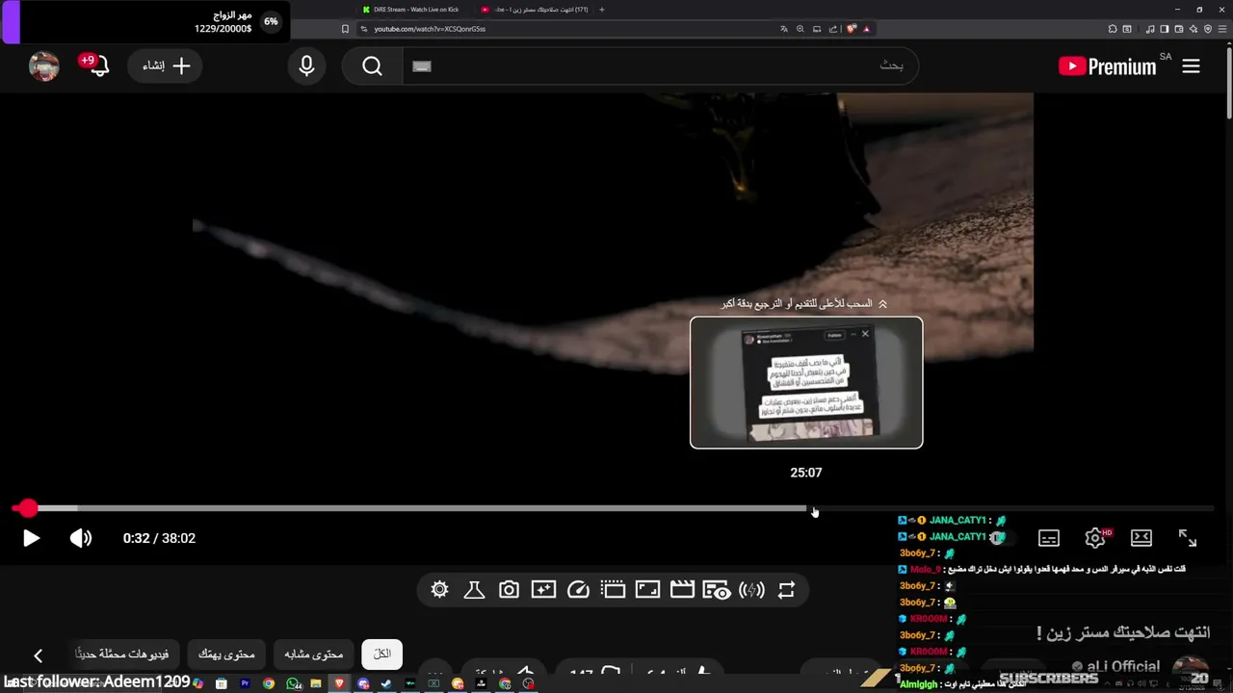Screen dimensions: 1233x693
Task: Toggle subtitles captions button
Action: [1049, 538]
